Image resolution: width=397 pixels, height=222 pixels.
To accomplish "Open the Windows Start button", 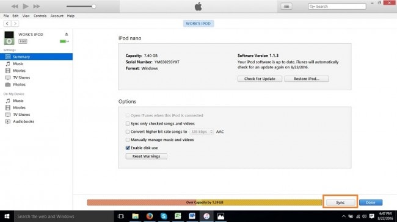I will click(7, 216).
